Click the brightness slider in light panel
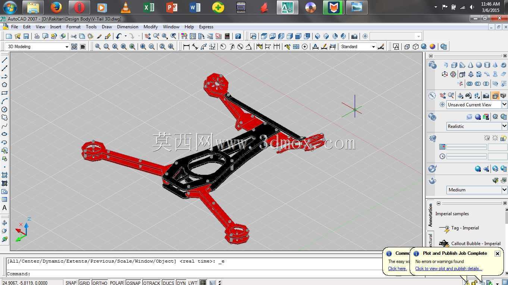 [467, 147]
